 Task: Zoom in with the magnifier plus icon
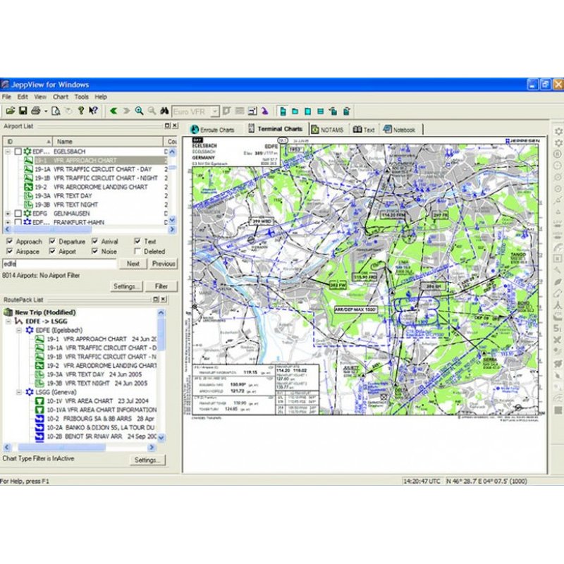point(139,111)
